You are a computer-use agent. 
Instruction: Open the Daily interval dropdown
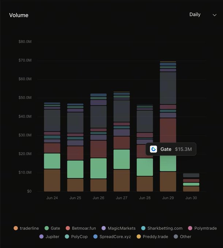(203, 15)
